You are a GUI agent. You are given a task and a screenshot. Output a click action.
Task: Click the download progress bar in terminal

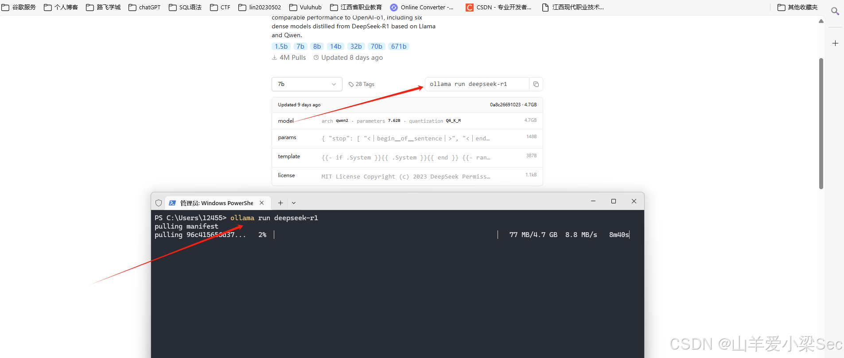tap(386, 235)
